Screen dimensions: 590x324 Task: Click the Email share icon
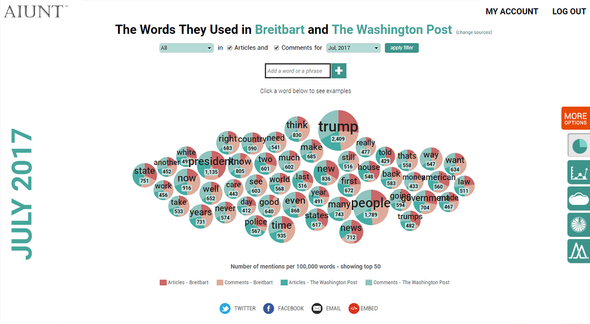pyautogui.click(x=317, y=308)
